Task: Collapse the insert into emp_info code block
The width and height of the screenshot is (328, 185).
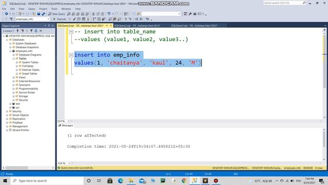Action: (x=71, y=55)
